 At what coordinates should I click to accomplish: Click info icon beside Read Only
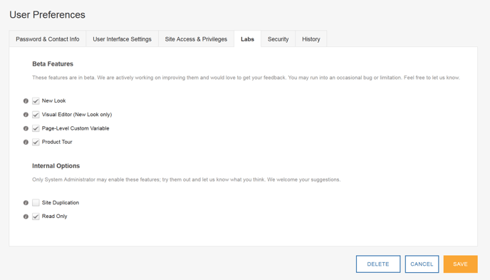(26, 217)
